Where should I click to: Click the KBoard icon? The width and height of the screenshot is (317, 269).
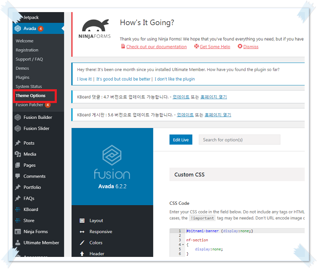(x=18, y=209)
